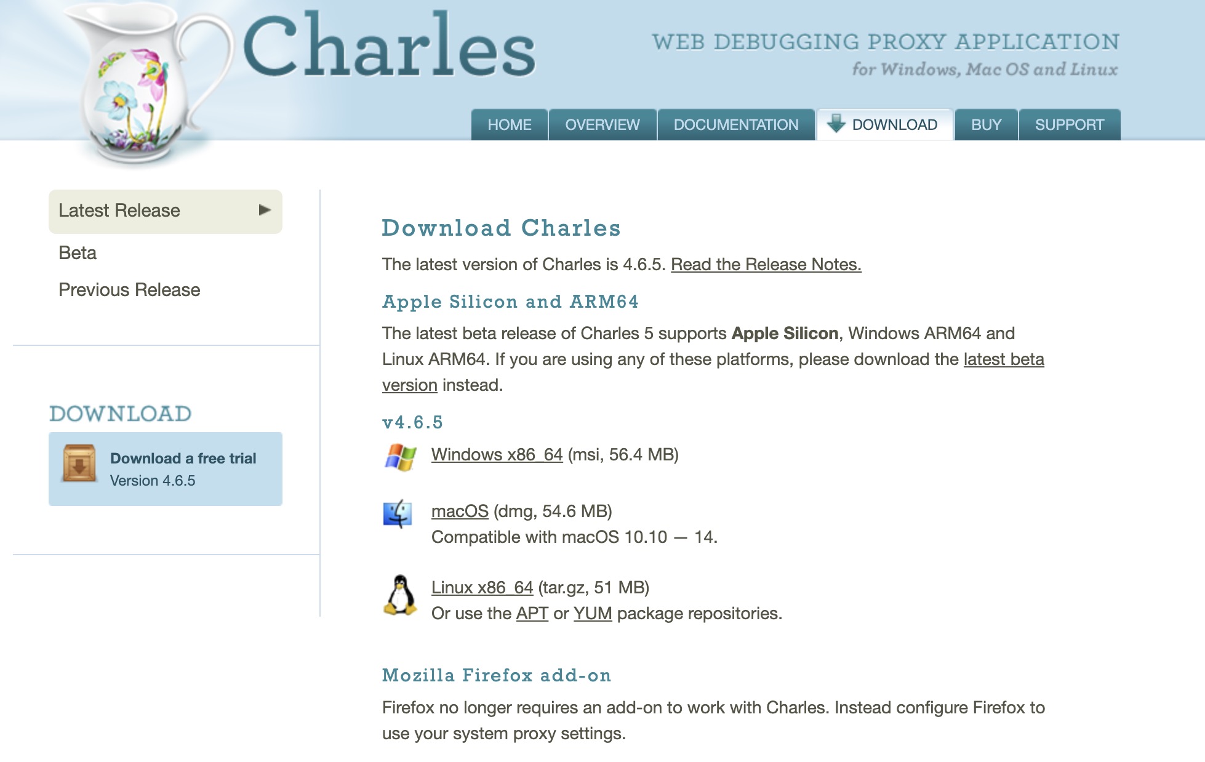Click the download crate icon

pyautogui.click(x=79, y=463)
